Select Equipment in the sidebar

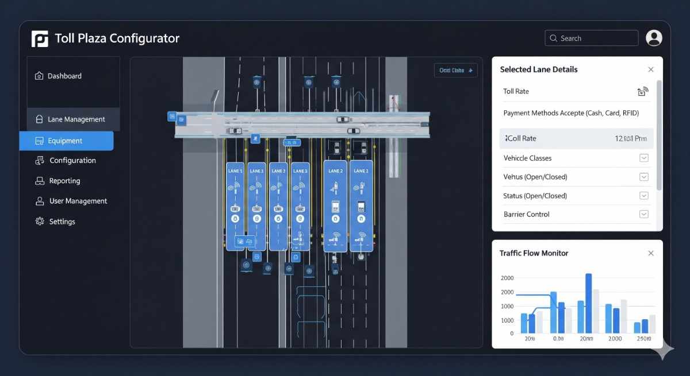pos(66,141)
